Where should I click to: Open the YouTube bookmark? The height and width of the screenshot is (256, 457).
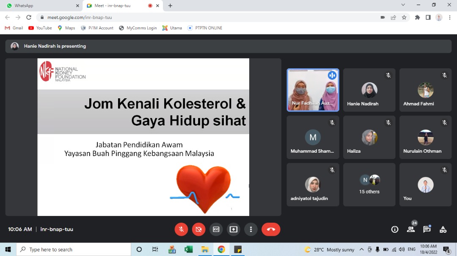[40, 28]
